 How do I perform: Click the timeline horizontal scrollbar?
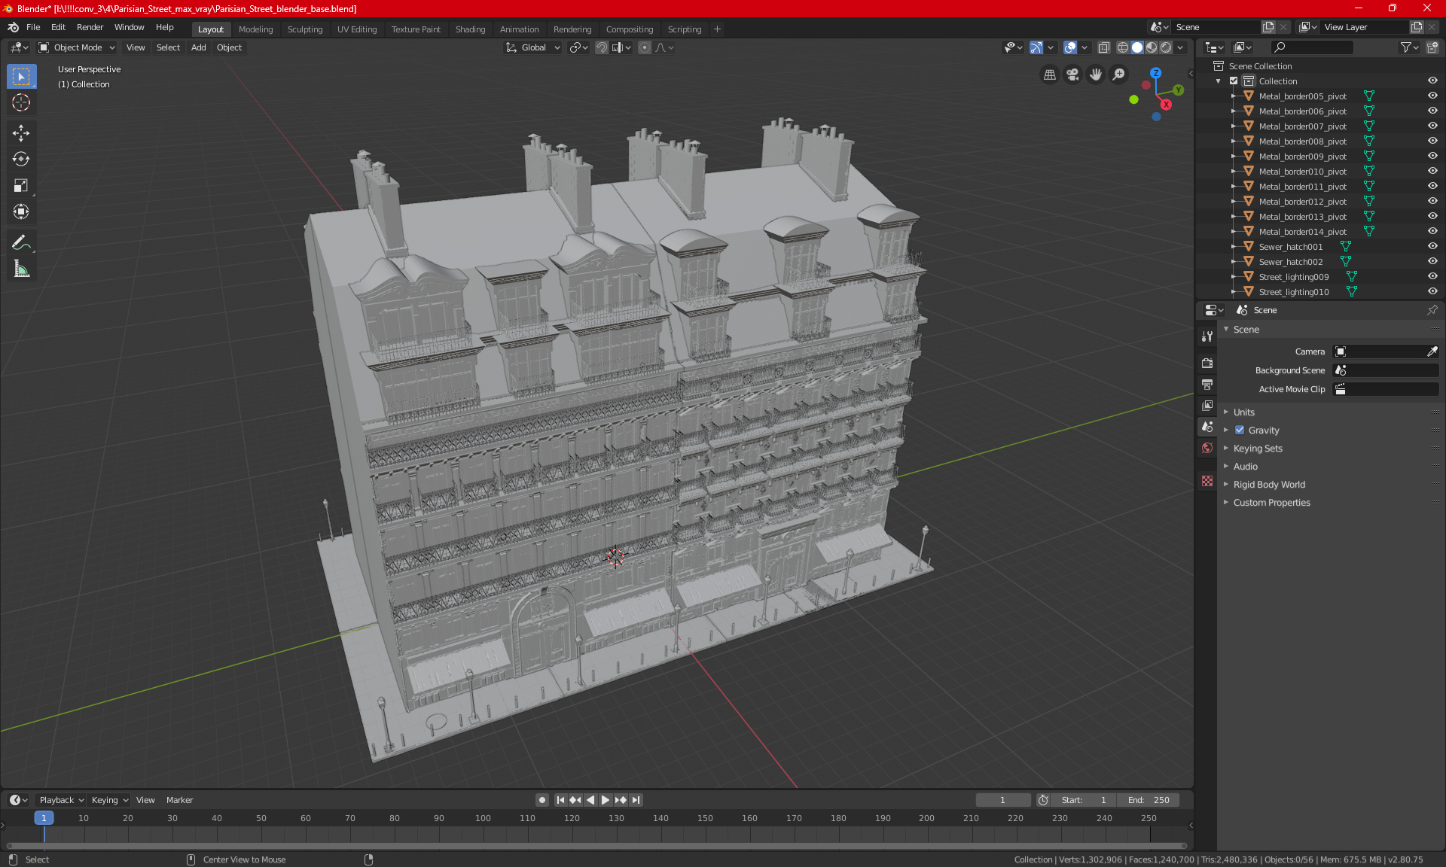coord(595,846)
